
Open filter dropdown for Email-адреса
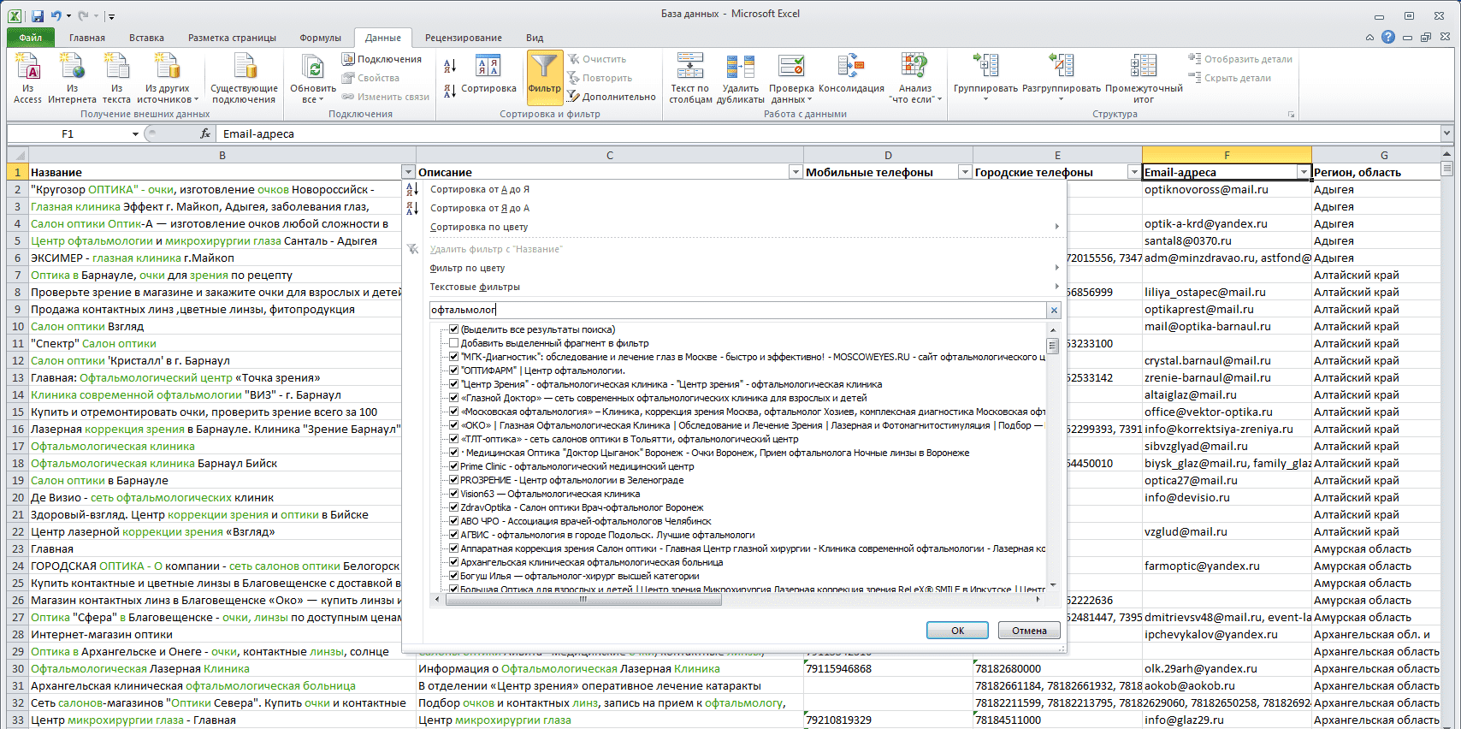coord(1304,172)
